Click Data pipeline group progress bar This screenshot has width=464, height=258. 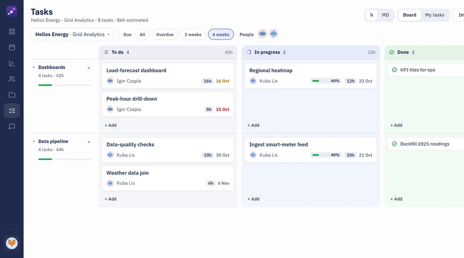[x=65, y=159]
